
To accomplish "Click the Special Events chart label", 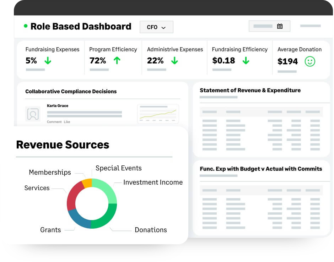I will pos(118,168).
